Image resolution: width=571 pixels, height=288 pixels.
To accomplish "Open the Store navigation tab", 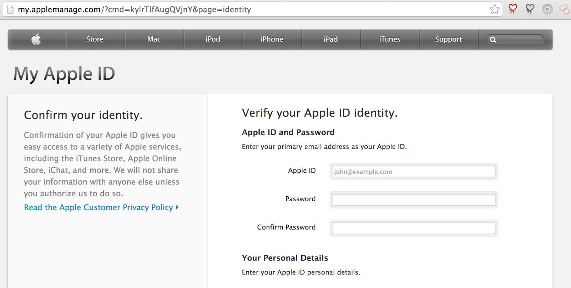I will point(95,39).
